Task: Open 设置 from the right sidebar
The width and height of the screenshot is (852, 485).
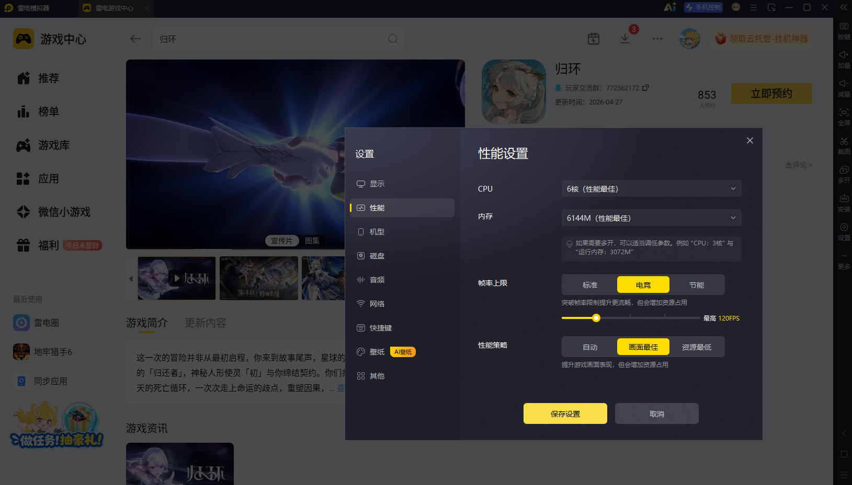Action: [844, 232]
